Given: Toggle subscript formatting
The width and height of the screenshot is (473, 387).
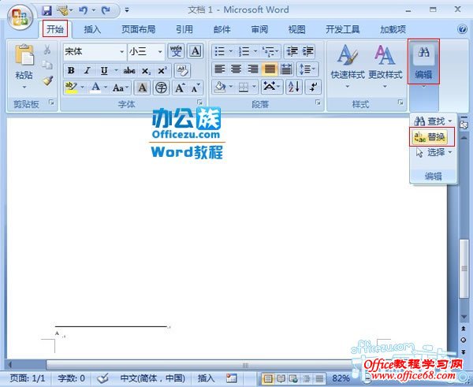Looking at the screenshot, I should point(146,71).
